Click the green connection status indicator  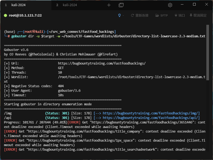5,15
